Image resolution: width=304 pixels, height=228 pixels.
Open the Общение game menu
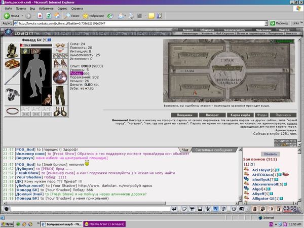point(207,30)
